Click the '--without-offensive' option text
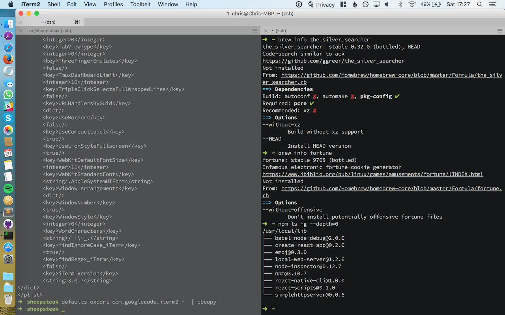This screenshot has width=505, height=315. [x=292, y=210]
